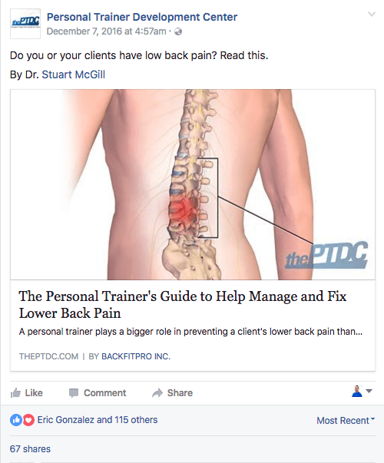Open the Personal Trainer Development Center page
Screen dimensions: 384x463
click(x=142, y=17)
